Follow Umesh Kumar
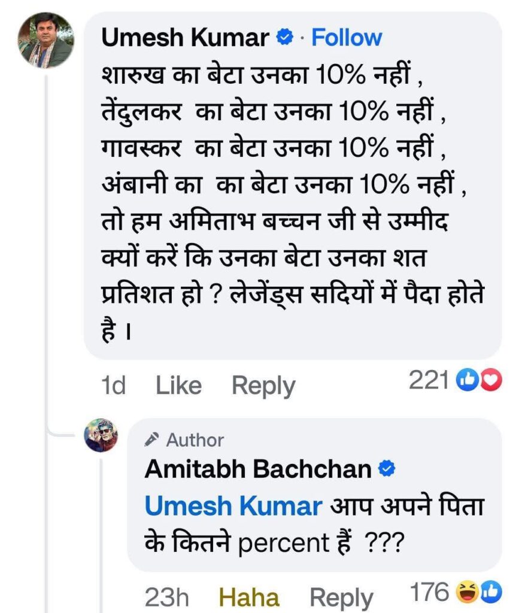The height and width of the screenshot is (613, 519). [347, 38]
